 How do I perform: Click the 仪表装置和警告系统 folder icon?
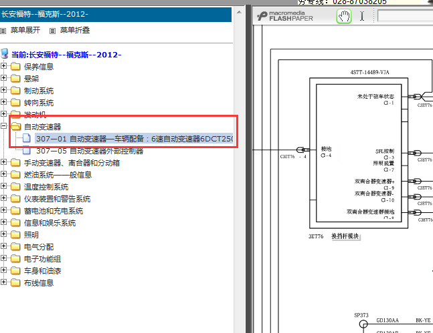[15, 199]
